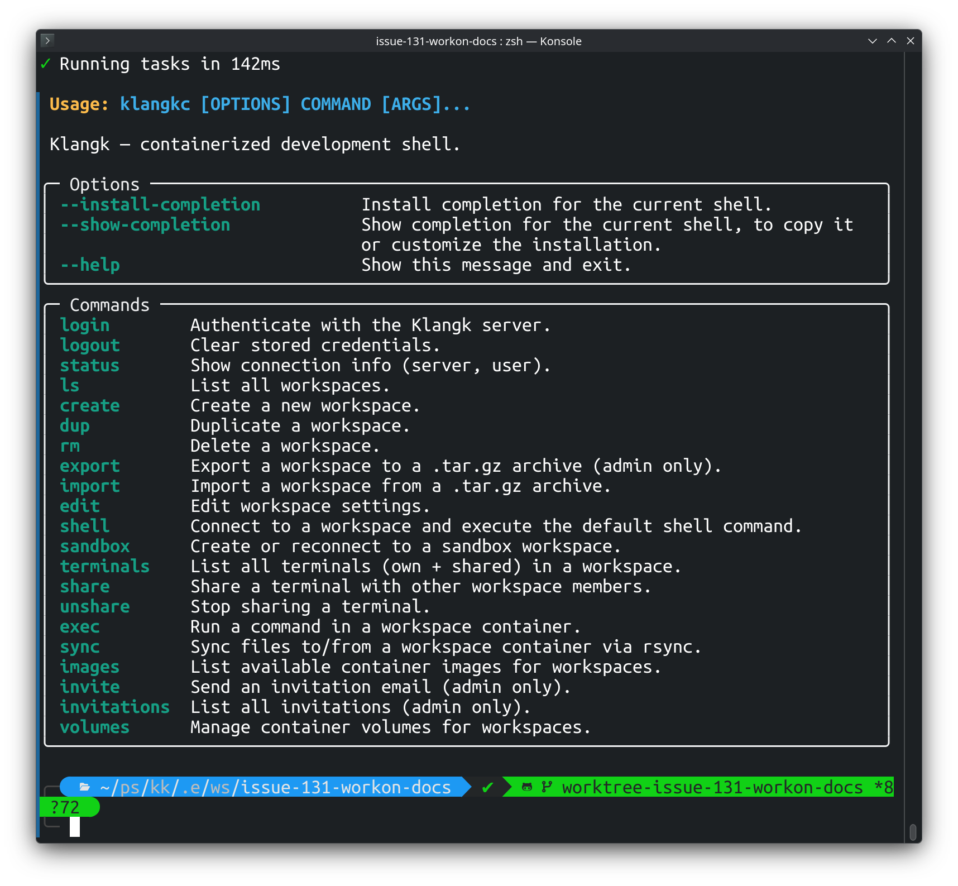This screenshot has height=886, width=958.
Task: Click the 'shell' command name
Action: 85,526
